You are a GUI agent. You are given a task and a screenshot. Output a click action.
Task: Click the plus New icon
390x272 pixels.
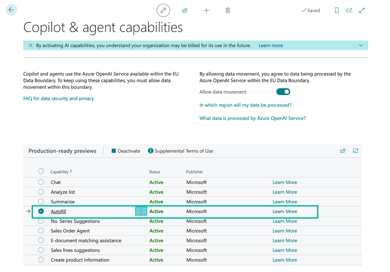click(206, 10)
